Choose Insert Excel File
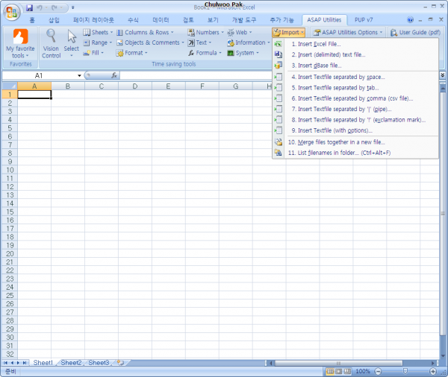This screenshot has width=448, height=377. click(355, 44)
